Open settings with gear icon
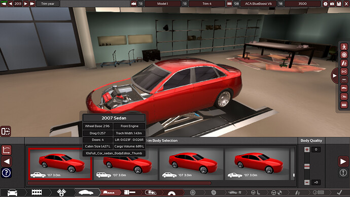The width and height of the screenshot is (350, 197). (325, 4)
